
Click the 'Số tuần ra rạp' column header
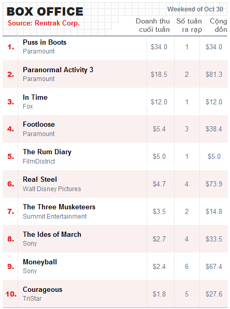189,25
